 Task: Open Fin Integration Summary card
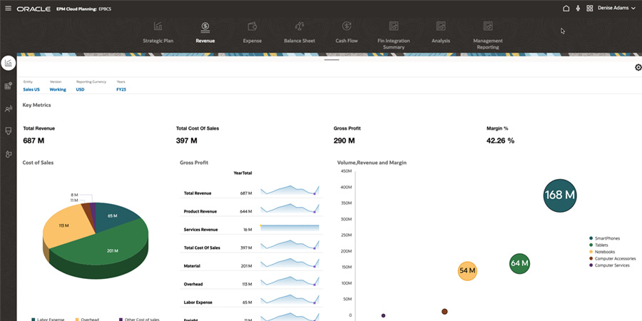(x=394, y=36)
